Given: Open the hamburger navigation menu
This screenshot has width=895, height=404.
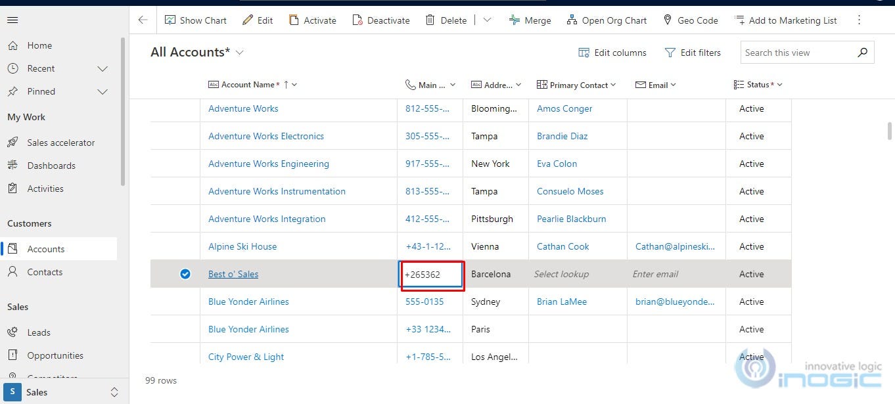Looking at the screenshot, I should (x=12, y=20).
